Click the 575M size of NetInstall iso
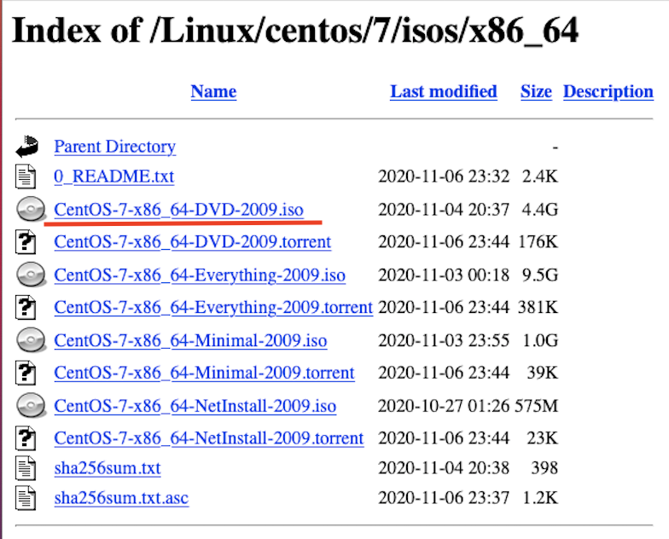This screenshot has width=669, height=539. pos(536,406)
